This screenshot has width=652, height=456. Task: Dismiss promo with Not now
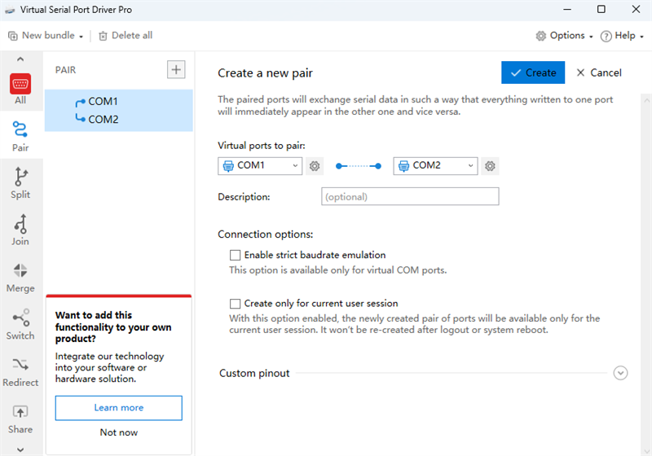[x=118, y=432]
